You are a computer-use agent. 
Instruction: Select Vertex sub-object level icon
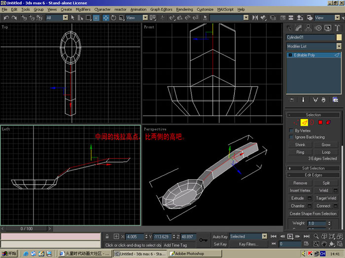coord(296,122)
